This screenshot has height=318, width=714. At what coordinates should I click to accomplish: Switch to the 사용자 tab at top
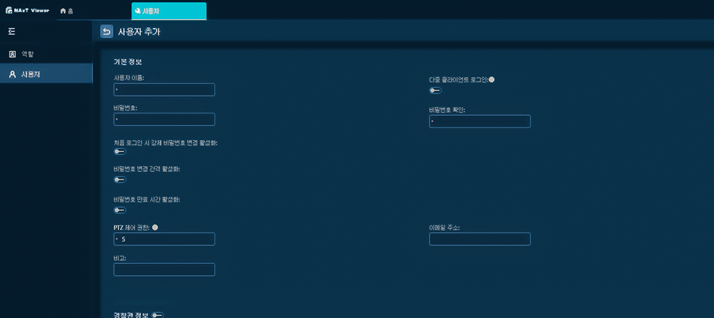[x=168, y=11]
